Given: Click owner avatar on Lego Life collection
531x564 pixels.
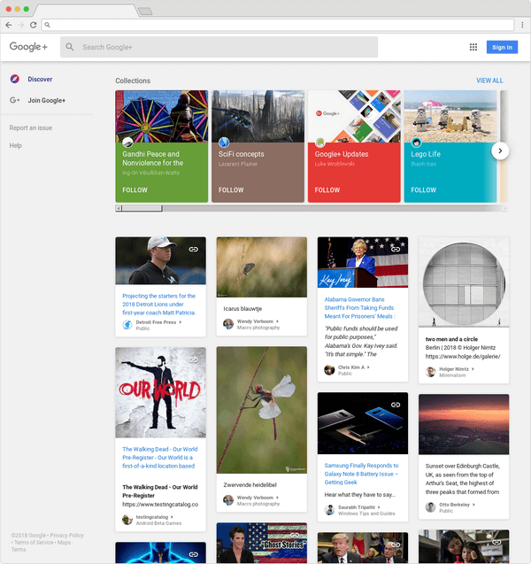Looking at the screenshot, I should (x=416, y=143).
